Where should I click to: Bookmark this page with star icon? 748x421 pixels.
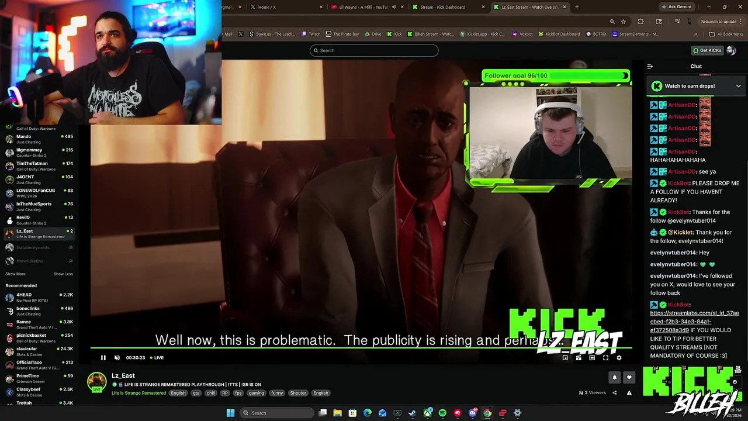[624, 22]
